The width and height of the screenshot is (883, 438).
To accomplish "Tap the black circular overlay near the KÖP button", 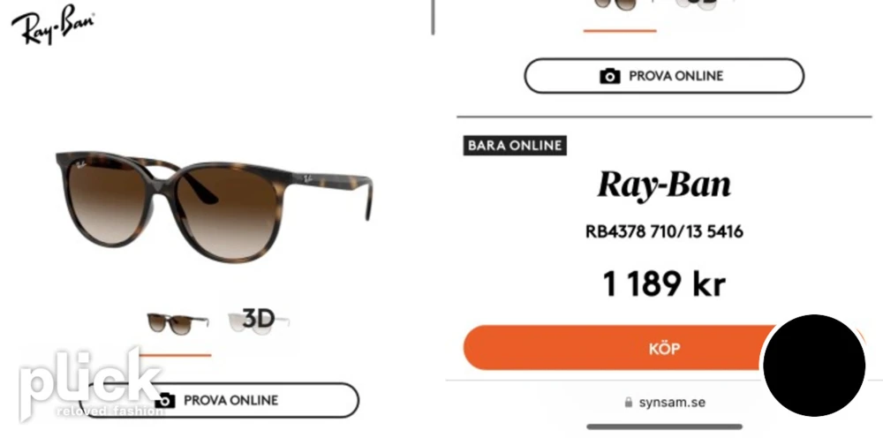I will 813,366.
